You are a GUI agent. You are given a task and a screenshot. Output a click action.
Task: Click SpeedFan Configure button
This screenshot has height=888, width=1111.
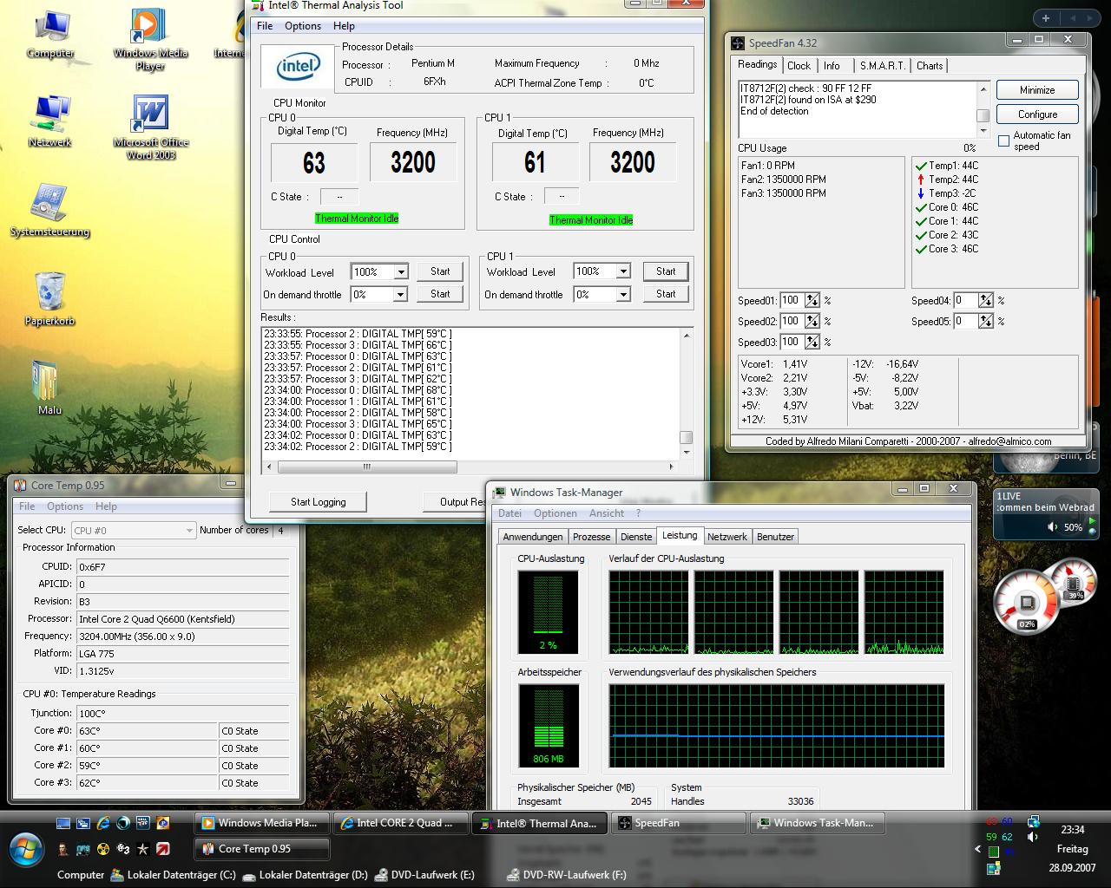coord(1037,114)
